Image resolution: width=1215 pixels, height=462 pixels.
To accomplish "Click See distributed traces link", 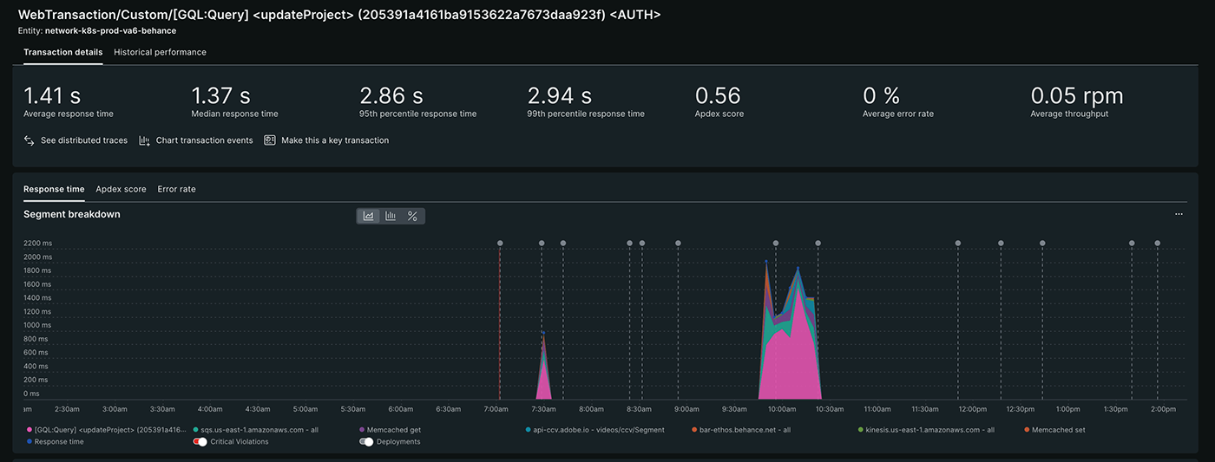I will tap(83, 140).
